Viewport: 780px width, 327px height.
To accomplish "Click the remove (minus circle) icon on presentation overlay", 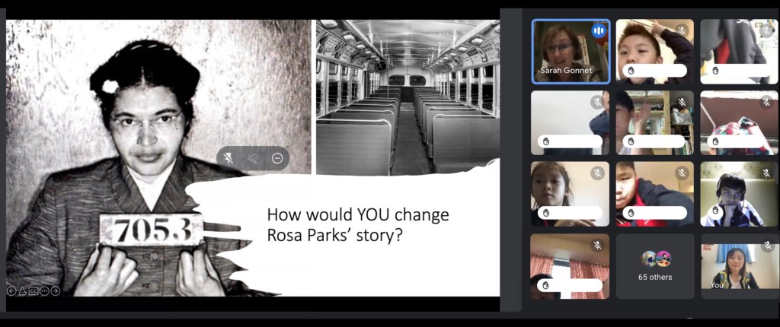I will [x=277, y=158].
